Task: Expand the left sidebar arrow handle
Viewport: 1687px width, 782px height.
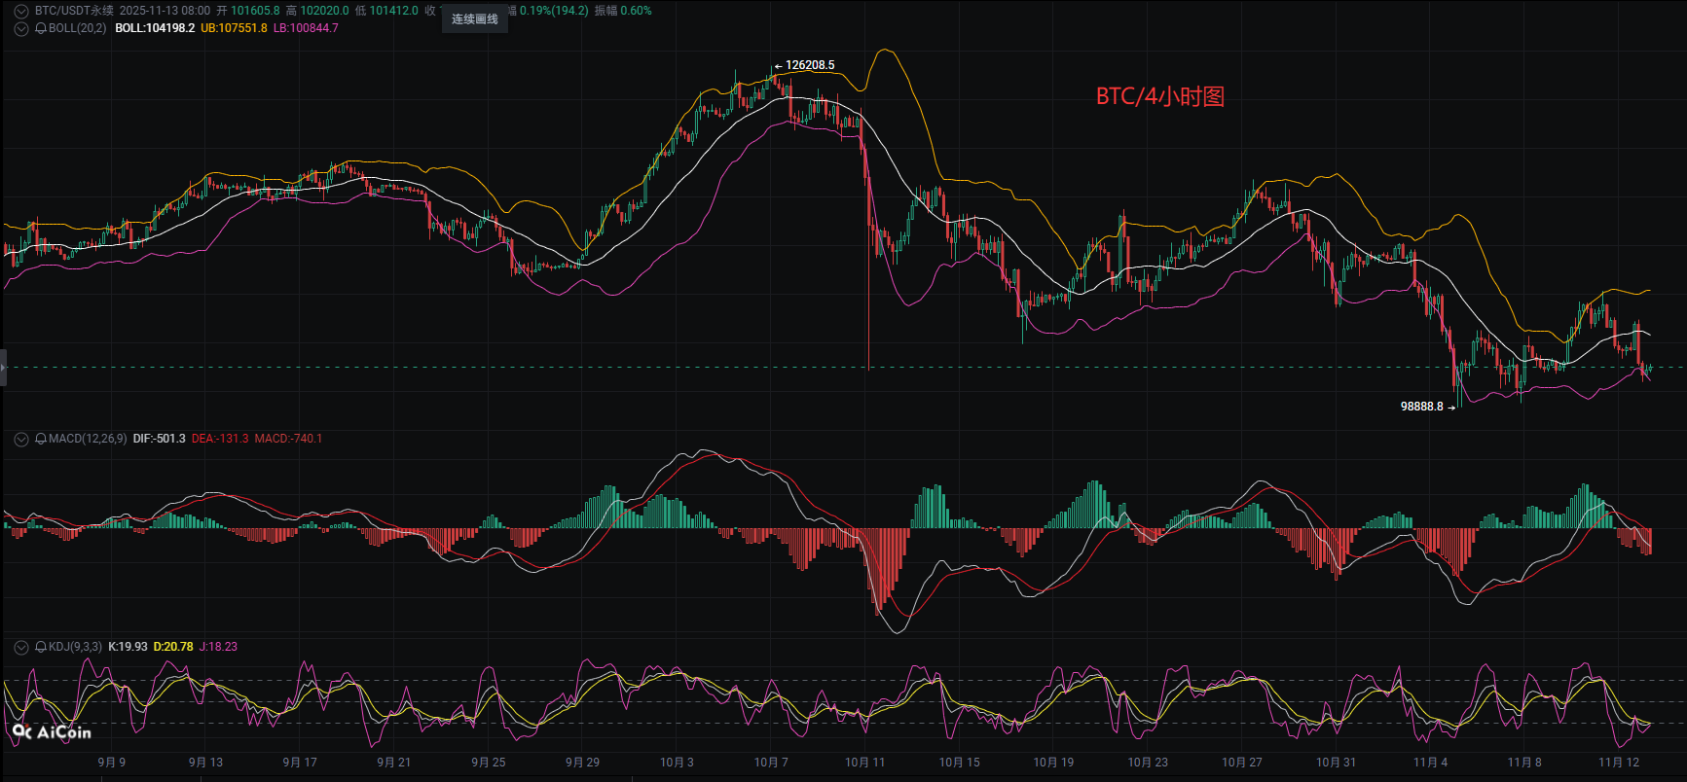Action: (3, 368)
